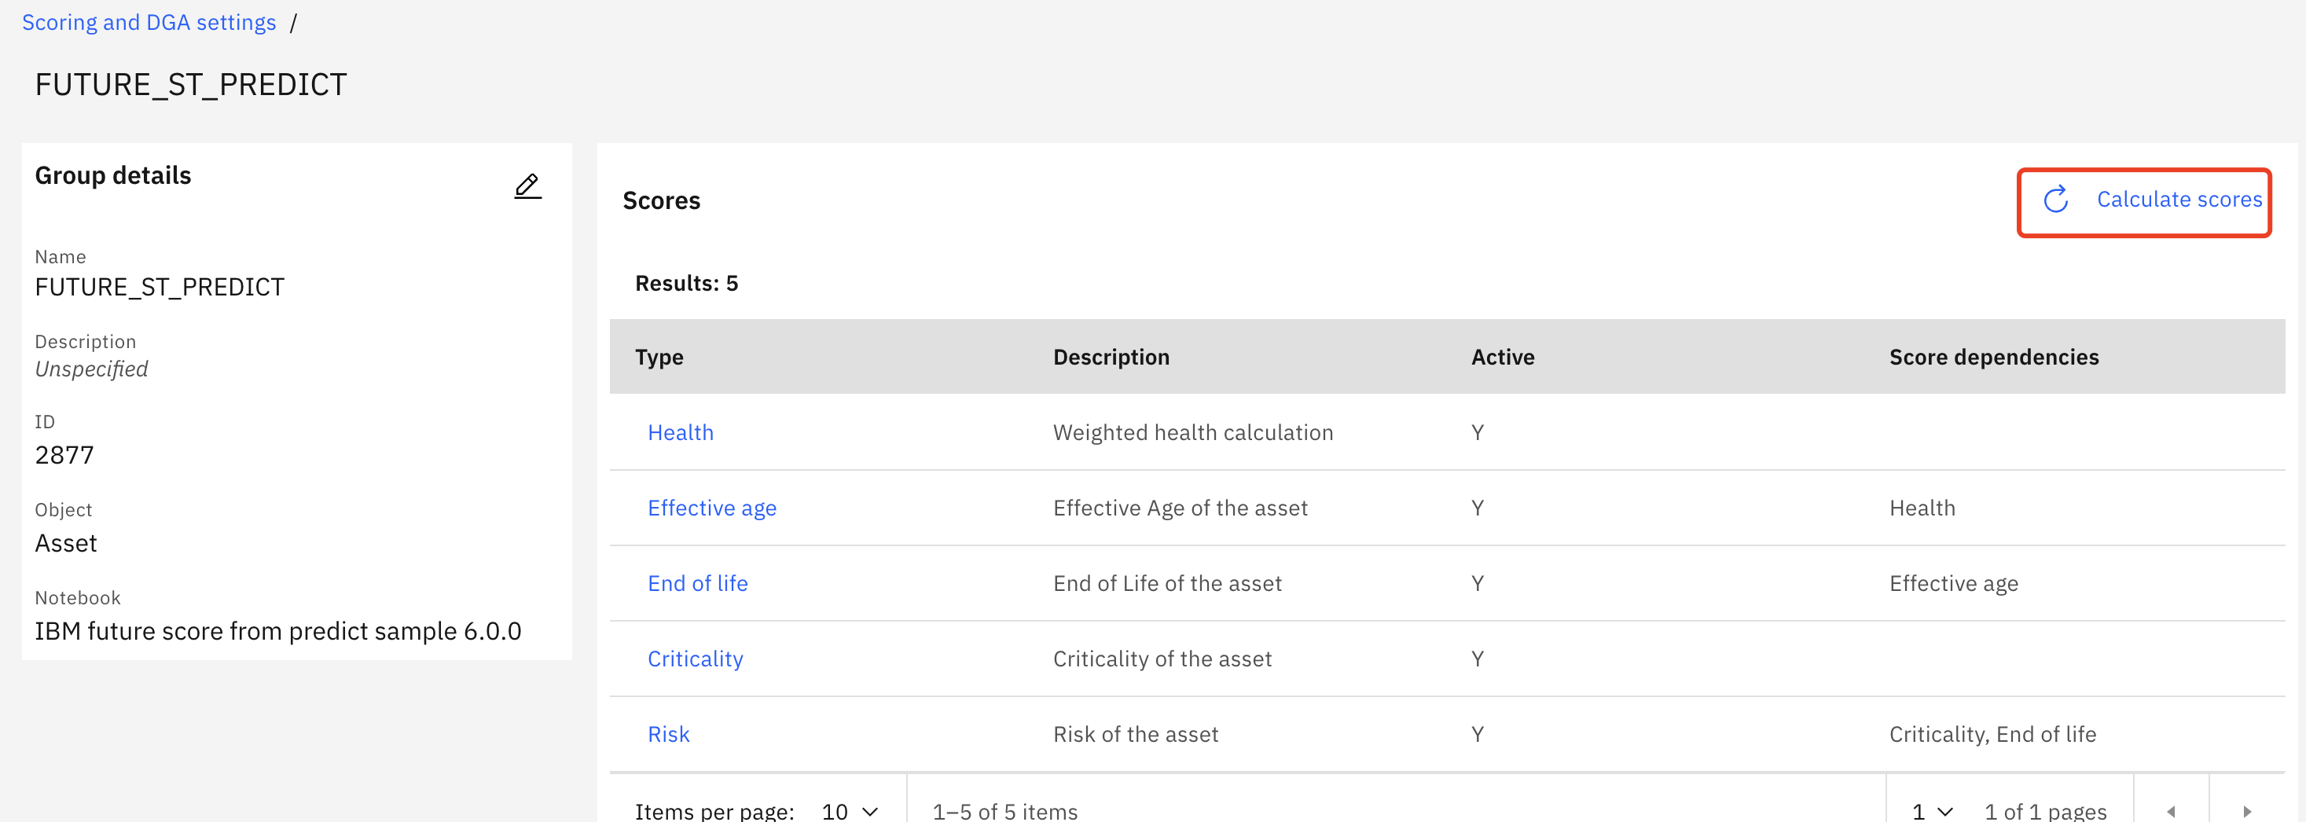This screenshot has height=822, width=2306.
Task: Open Scoring and DGA settings breadcrumb
Action: click(149, 22)
